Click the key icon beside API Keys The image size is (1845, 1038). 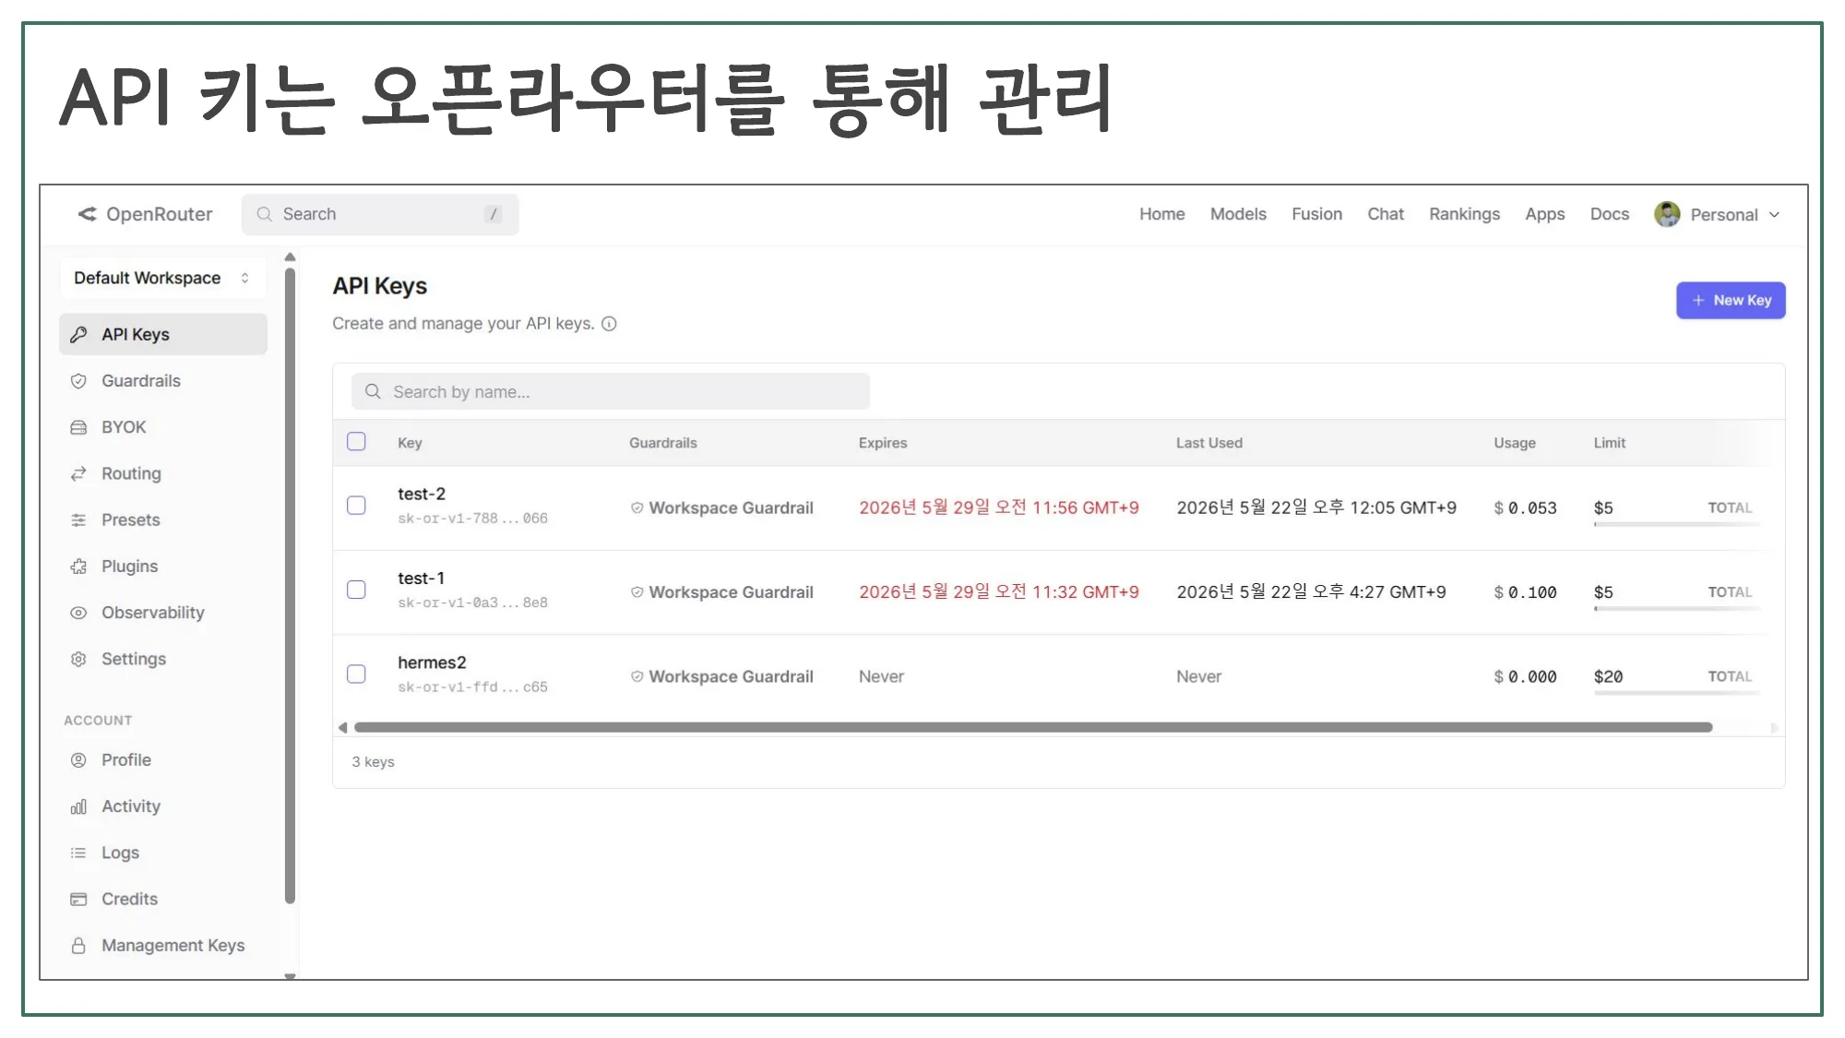click(78, 334)
